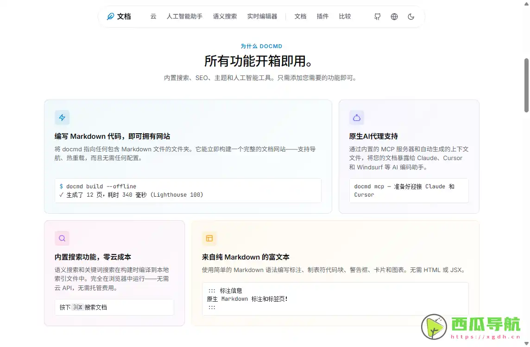The width and height of the screenshot is (530, 347).
Task: Click the 为什么 DOCMD label
Action: [x=261, y=46]
